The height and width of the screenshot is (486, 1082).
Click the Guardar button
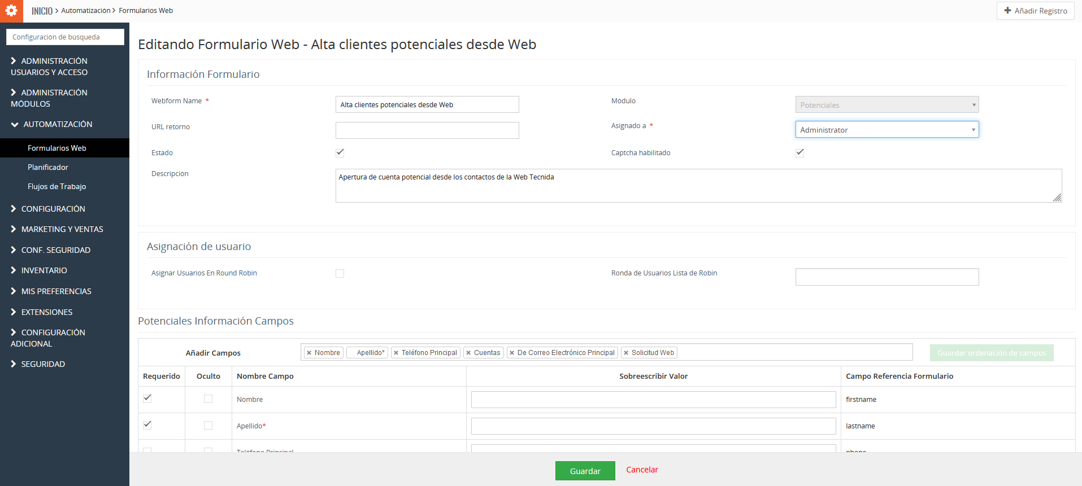(585, 471)
